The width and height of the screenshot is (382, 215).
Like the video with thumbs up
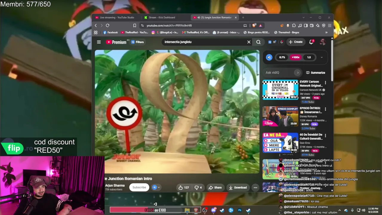click(184, 188)
